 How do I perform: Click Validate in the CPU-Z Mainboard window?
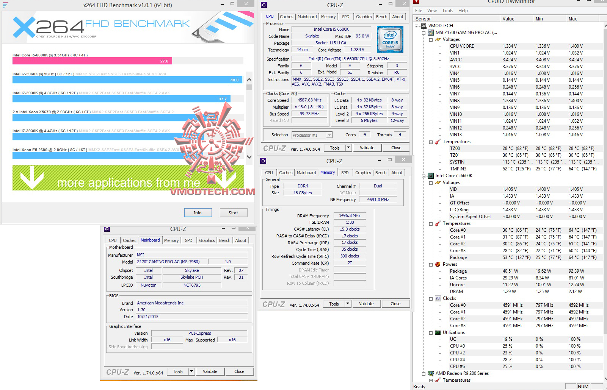[x=210, y=371]
